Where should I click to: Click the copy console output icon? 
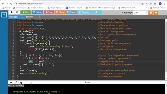pyautogui.click(x=21, y=83)
